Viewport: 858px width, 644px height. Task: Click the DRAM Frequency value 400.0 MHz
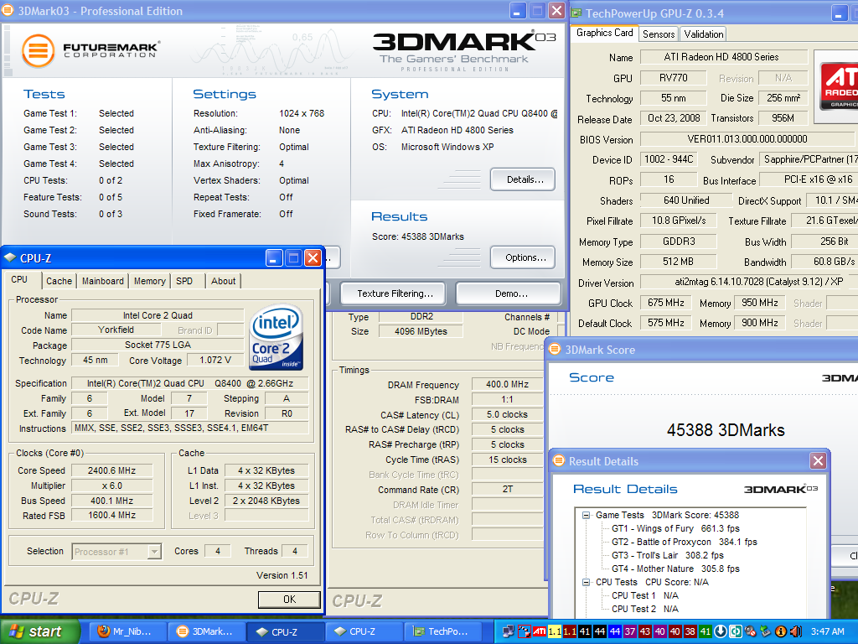(507, 384)
